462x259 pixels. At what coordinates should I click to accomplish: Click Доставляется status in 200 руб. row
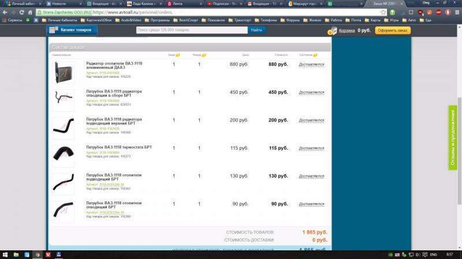[x=311, y=120]
